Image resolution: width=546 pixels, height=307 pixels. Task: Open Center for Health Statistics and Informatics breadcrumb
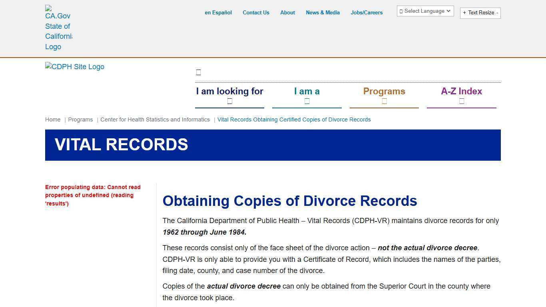(155, 120)
